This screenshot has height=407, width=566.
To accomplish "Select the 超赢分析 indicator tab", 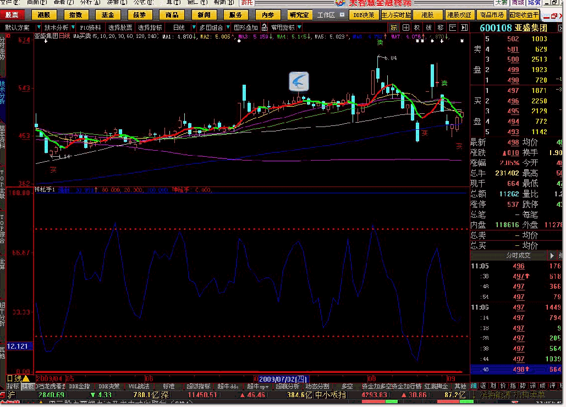I will pyautogui.click(x=287, y=386).
